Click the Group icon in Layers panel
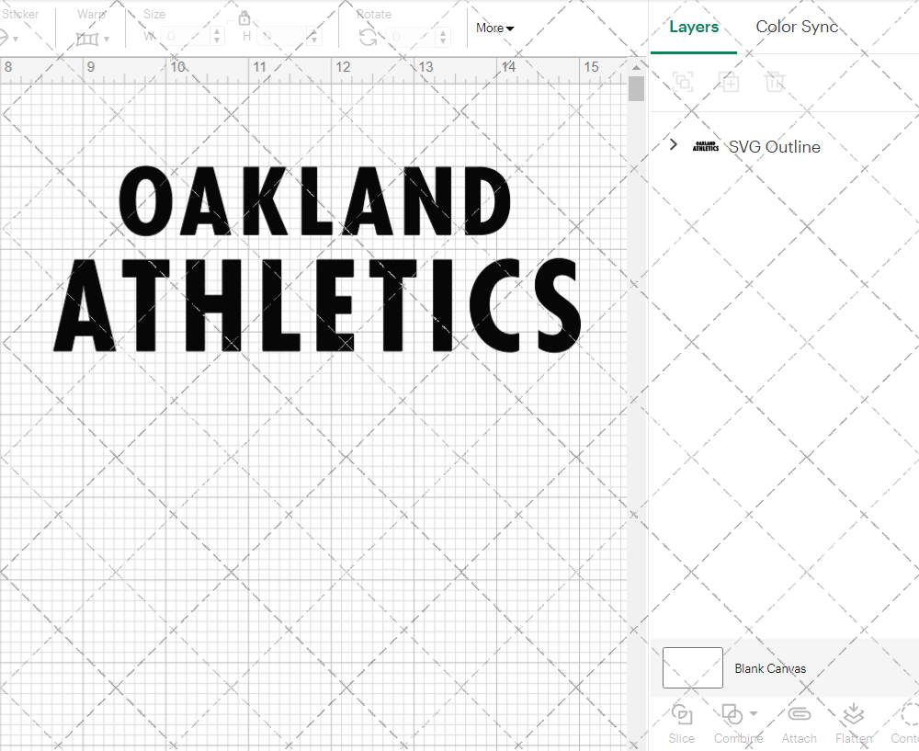This screenshot has width=919, height=751. pyautogui.click(x=682, y=82)
